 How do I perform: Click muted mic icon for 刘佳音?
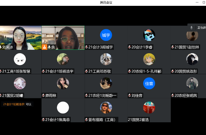(129, 95)
